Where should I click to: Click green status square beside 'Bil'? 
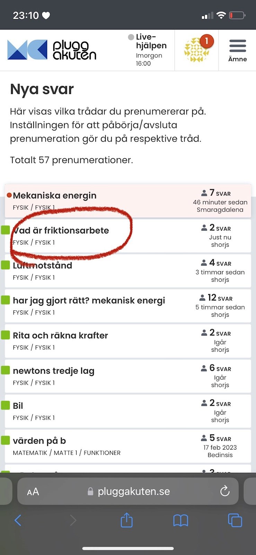(5, 405)
